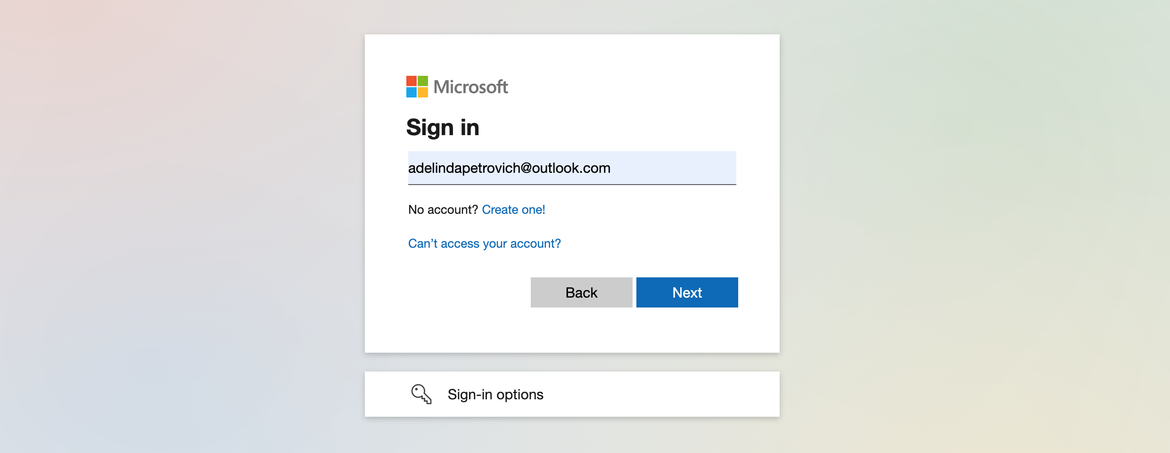The height and width of the screenshot is (453, 1170).
Task: Click the empty field area after the email text
Action: click(674, 168)
